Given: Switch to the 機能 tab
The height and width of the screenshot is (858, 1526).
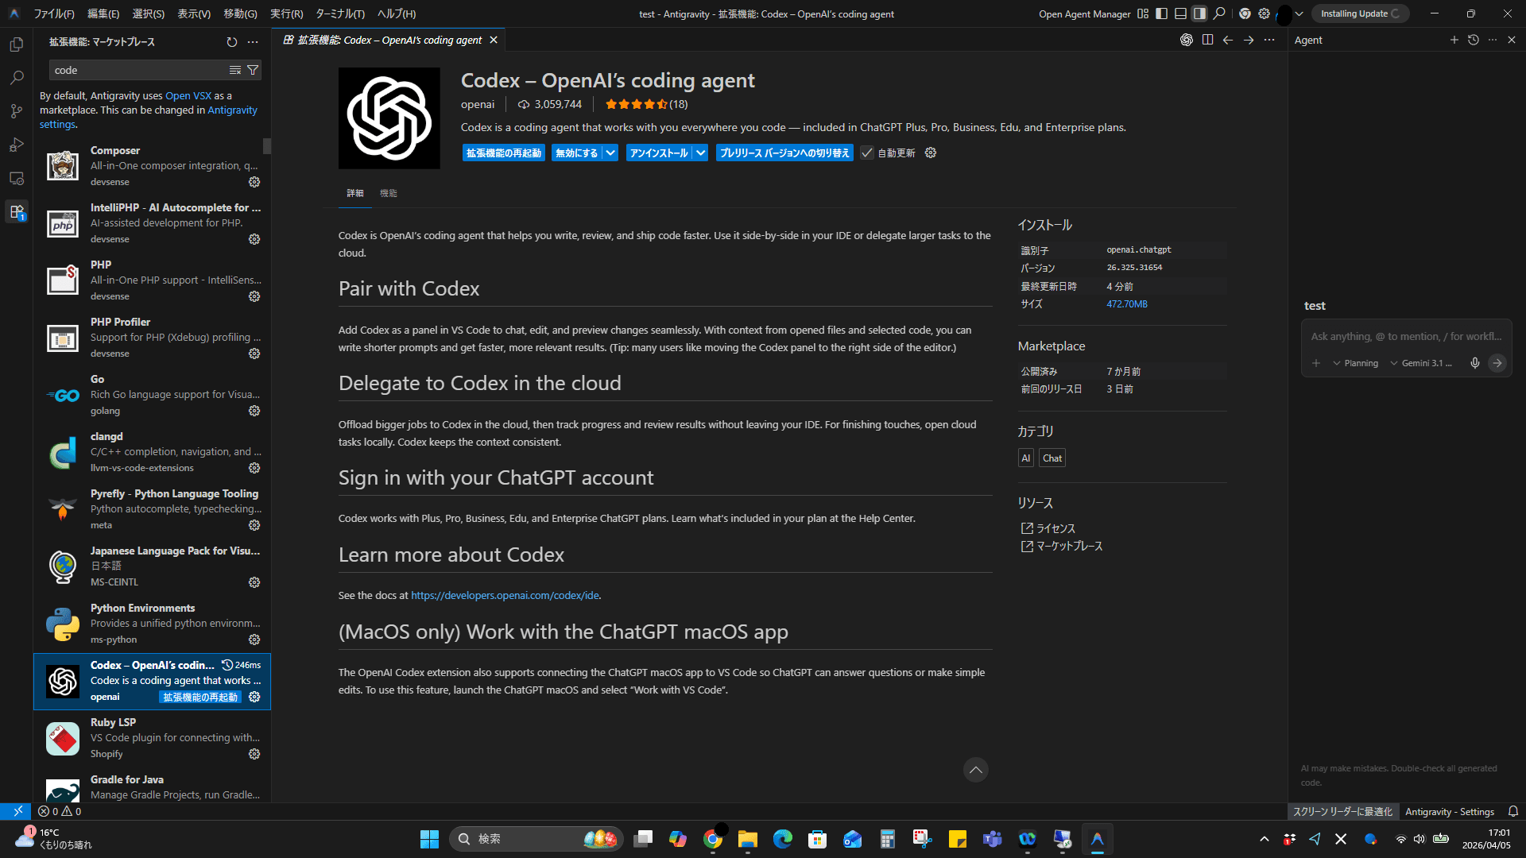Looking at the screenshot, I should coord(388,193).
